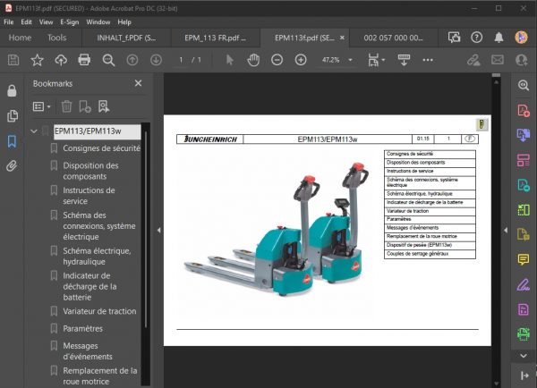Click the share with others icon
Screen dimensions: 537x388
click(x=522, y=60)
